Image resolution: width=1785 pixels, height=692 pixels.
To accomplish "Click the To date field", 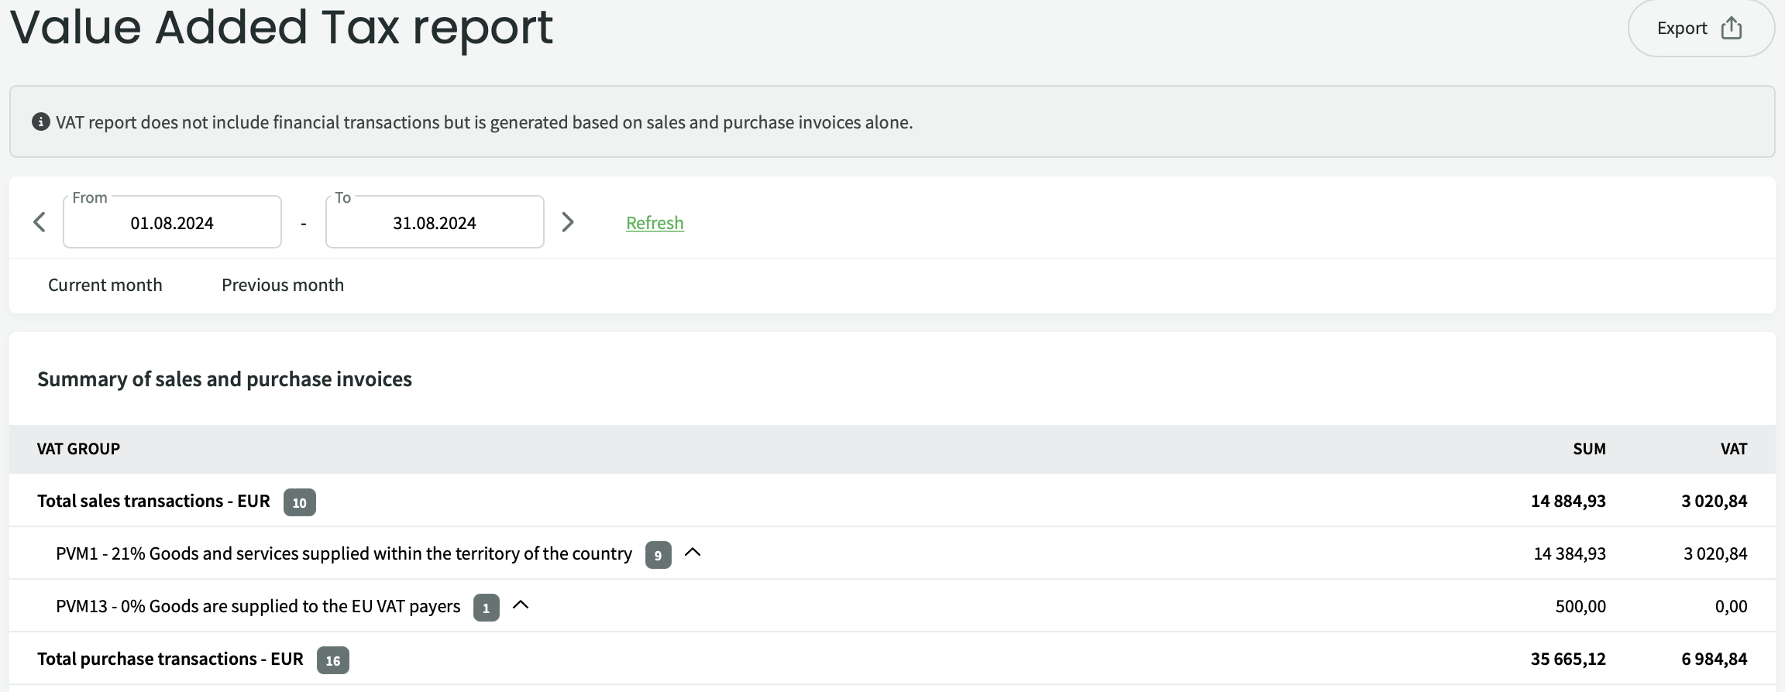I will click(x=435, y=223).
